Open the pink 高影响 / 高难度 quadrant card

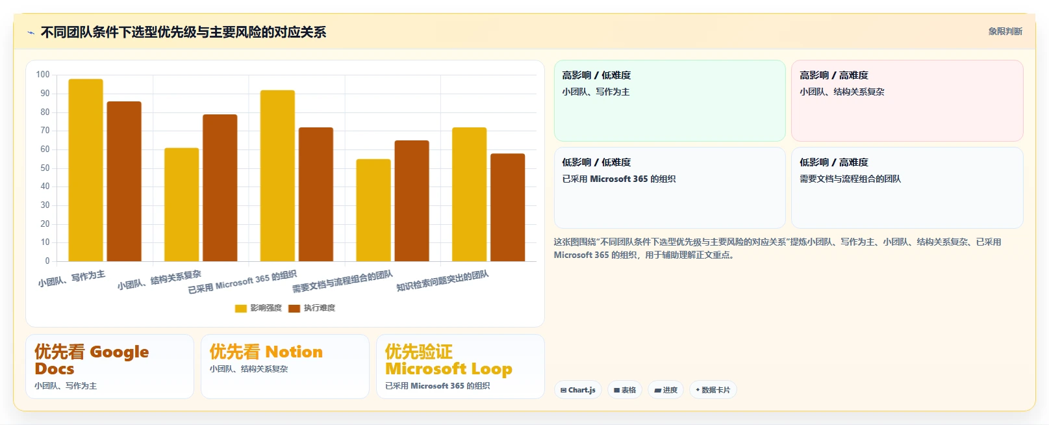(907, 101)
